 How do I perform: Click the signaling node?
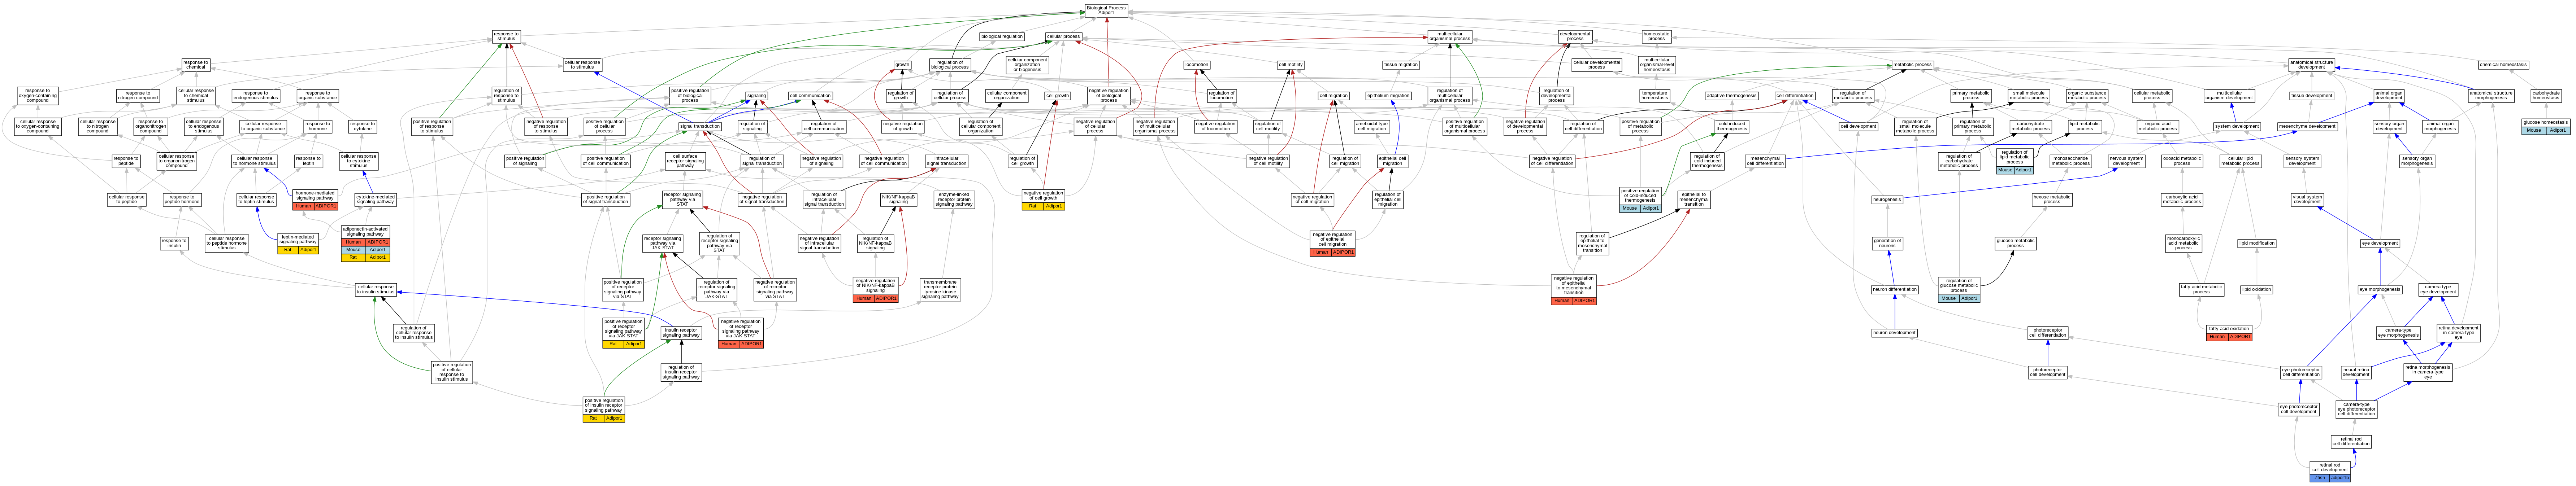757,96
